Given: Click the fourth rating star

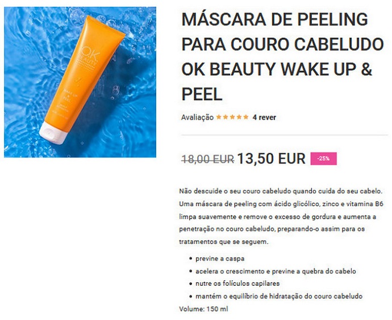Looking at the screenshot, I should pyautogui.click(x=239, y=117).
